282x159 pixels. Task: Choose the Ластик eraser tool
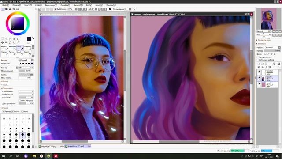pyautogui.click(x=12, y=53)
